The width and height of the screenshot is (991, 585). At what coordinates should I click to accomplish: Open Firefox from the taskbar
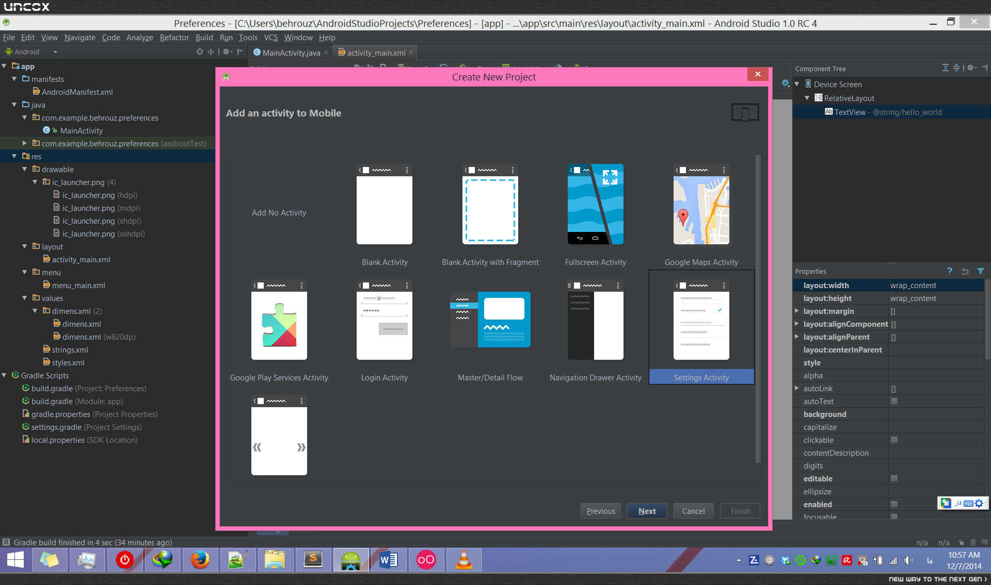click(200, 560)
